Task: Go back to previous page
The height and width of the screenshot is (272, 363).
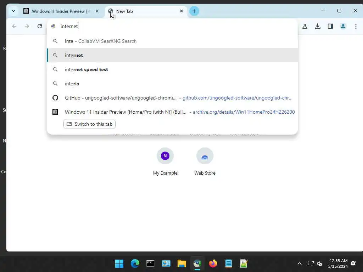Action: [x=14, y=26]
